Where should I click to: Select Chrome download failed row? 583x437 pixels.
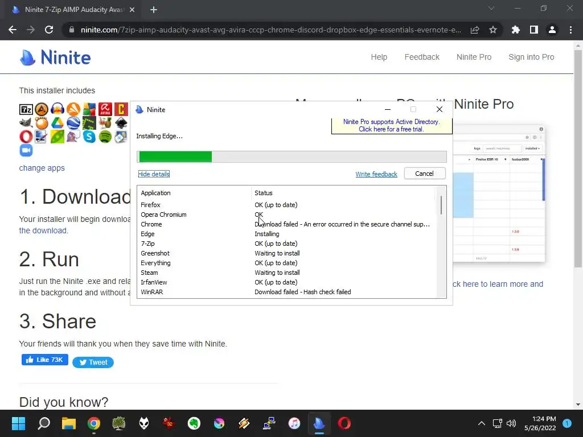(286, 224)
